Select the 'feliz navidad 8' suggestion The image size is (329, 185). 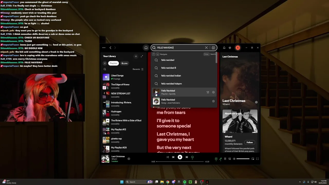[x=184, y=68]
